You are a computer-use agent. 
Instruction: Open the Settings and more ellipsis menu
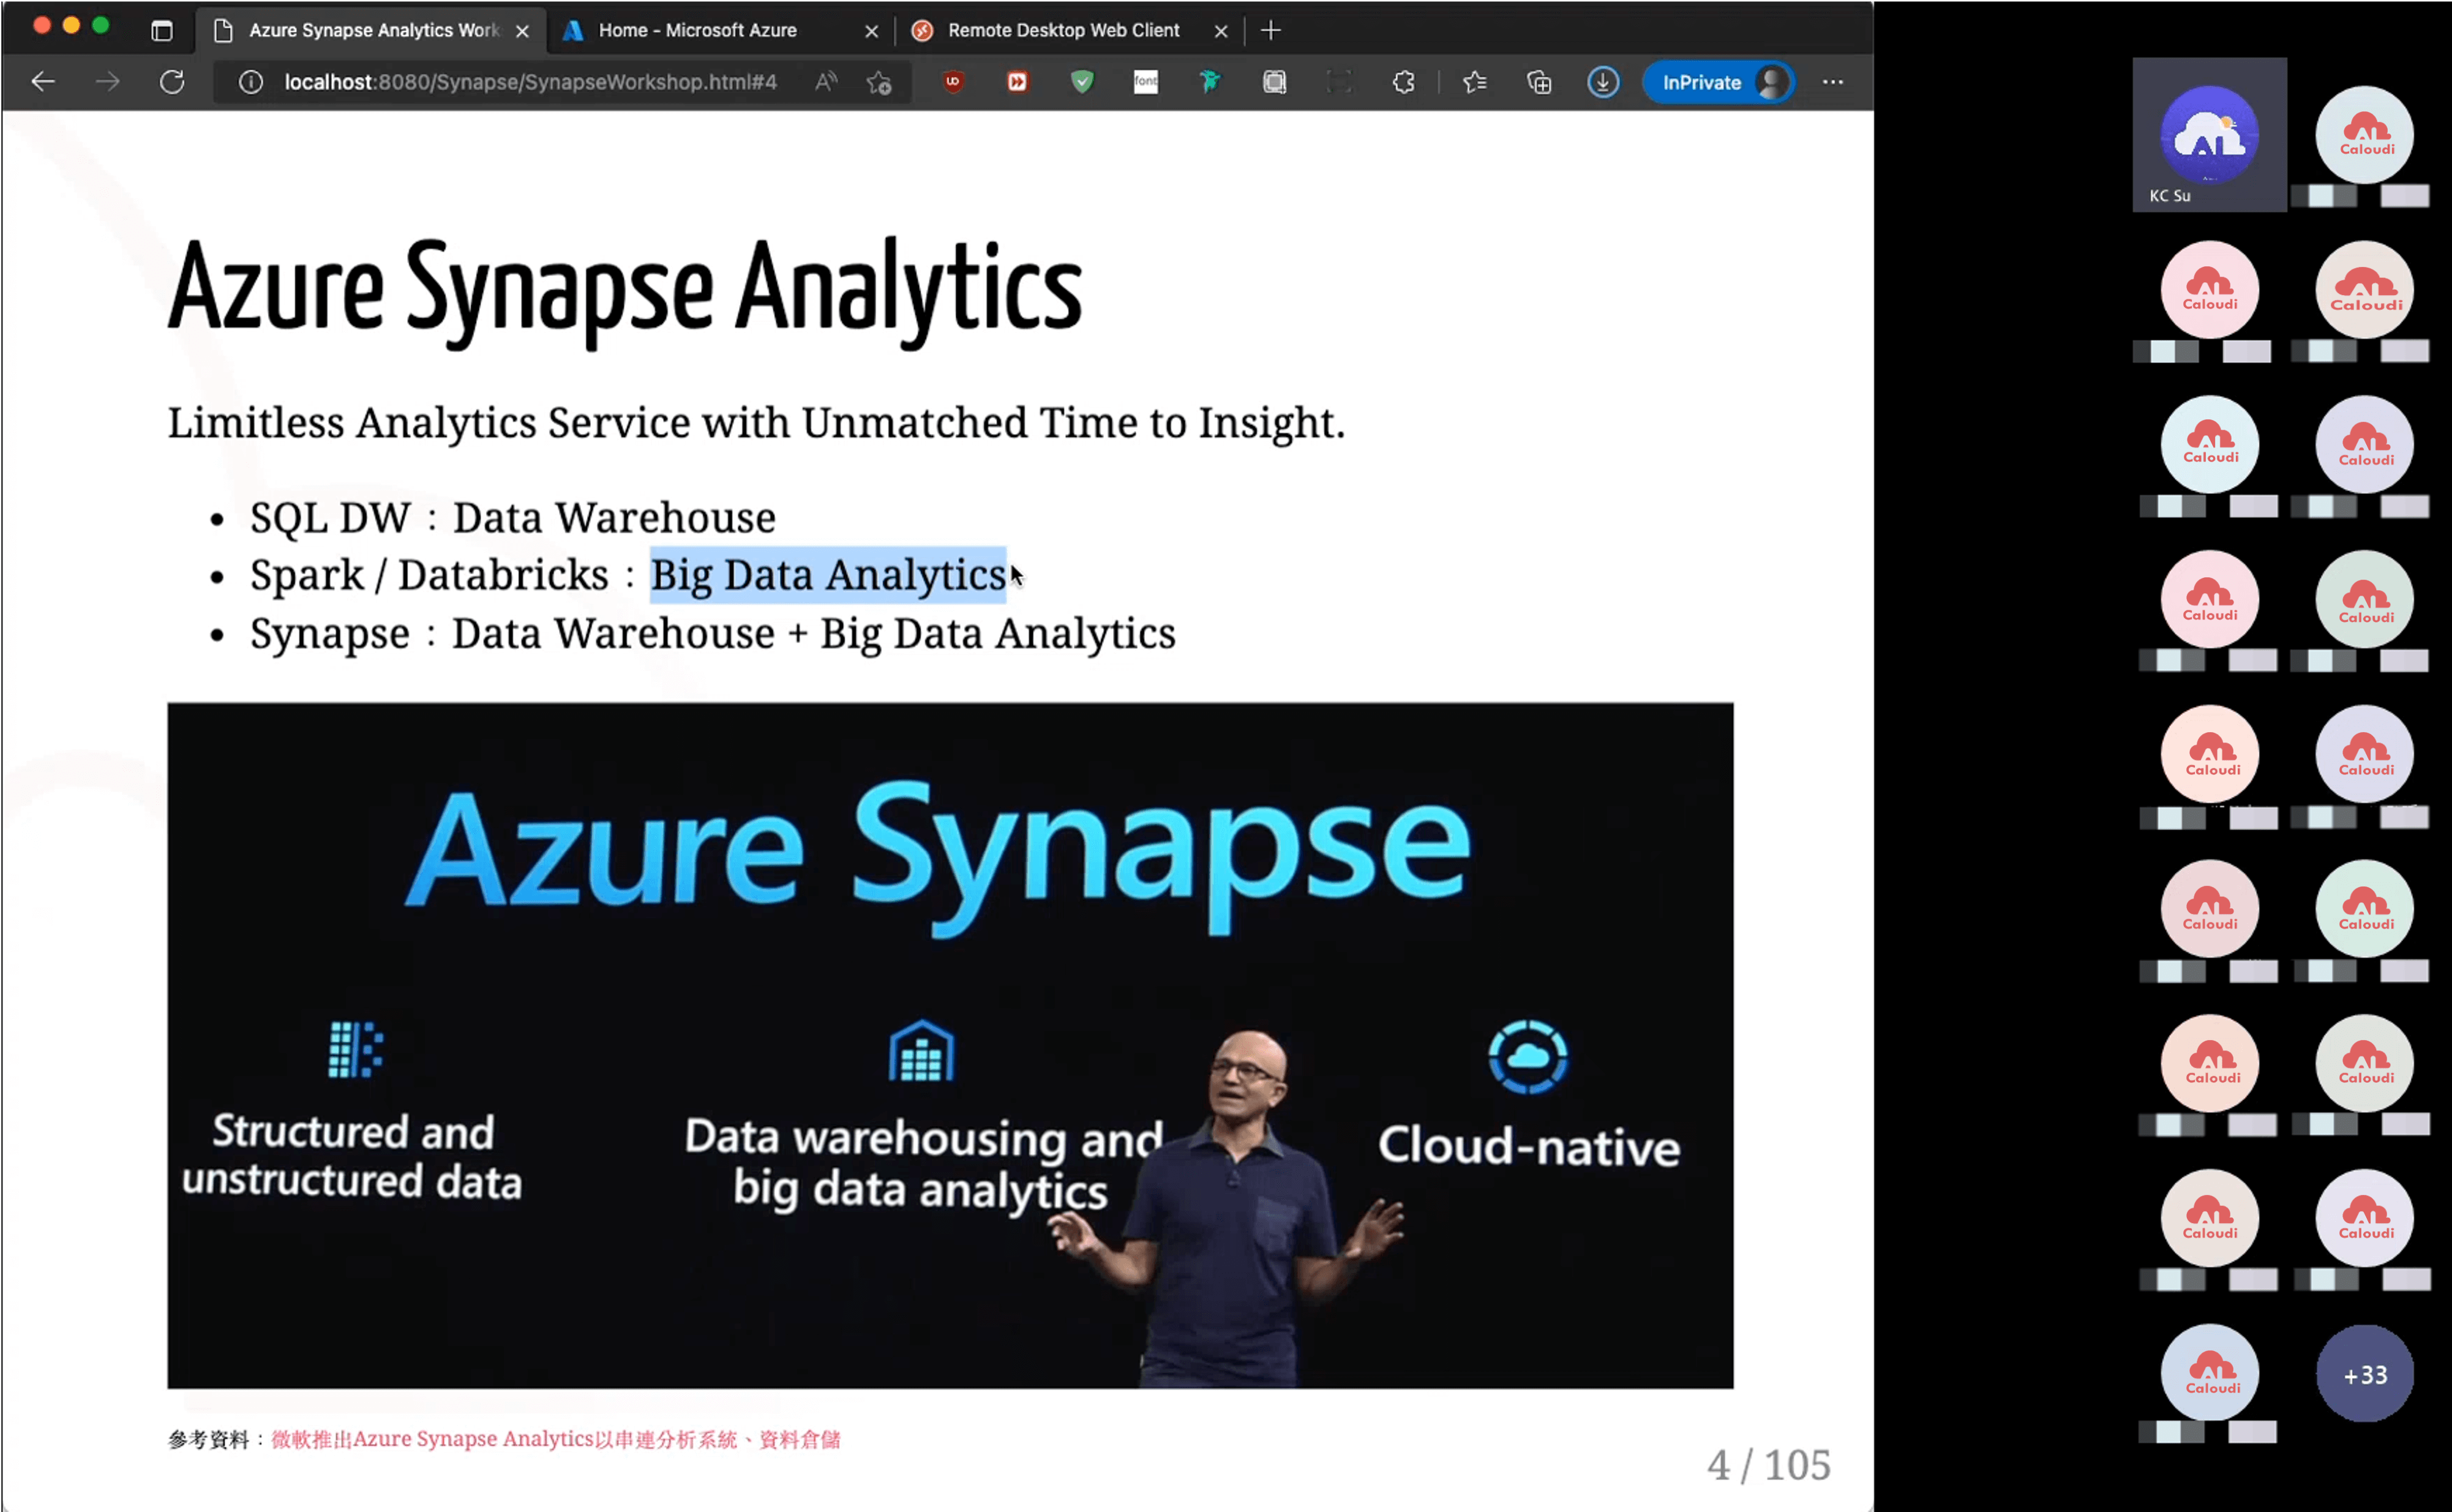click(1833, 82)
